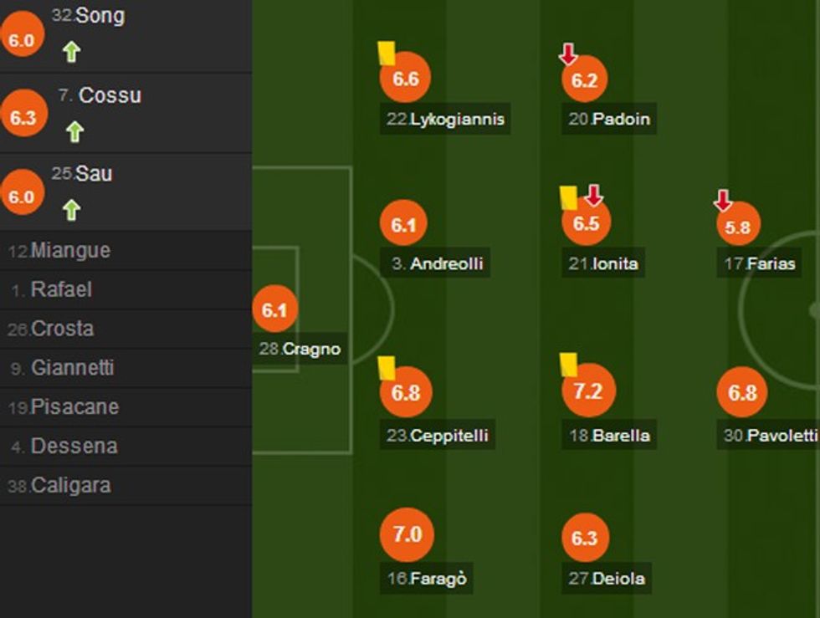Select Faragò's 7.0 rating circle
This screenshot has height=618, width=820.
[x=407, y=534]
